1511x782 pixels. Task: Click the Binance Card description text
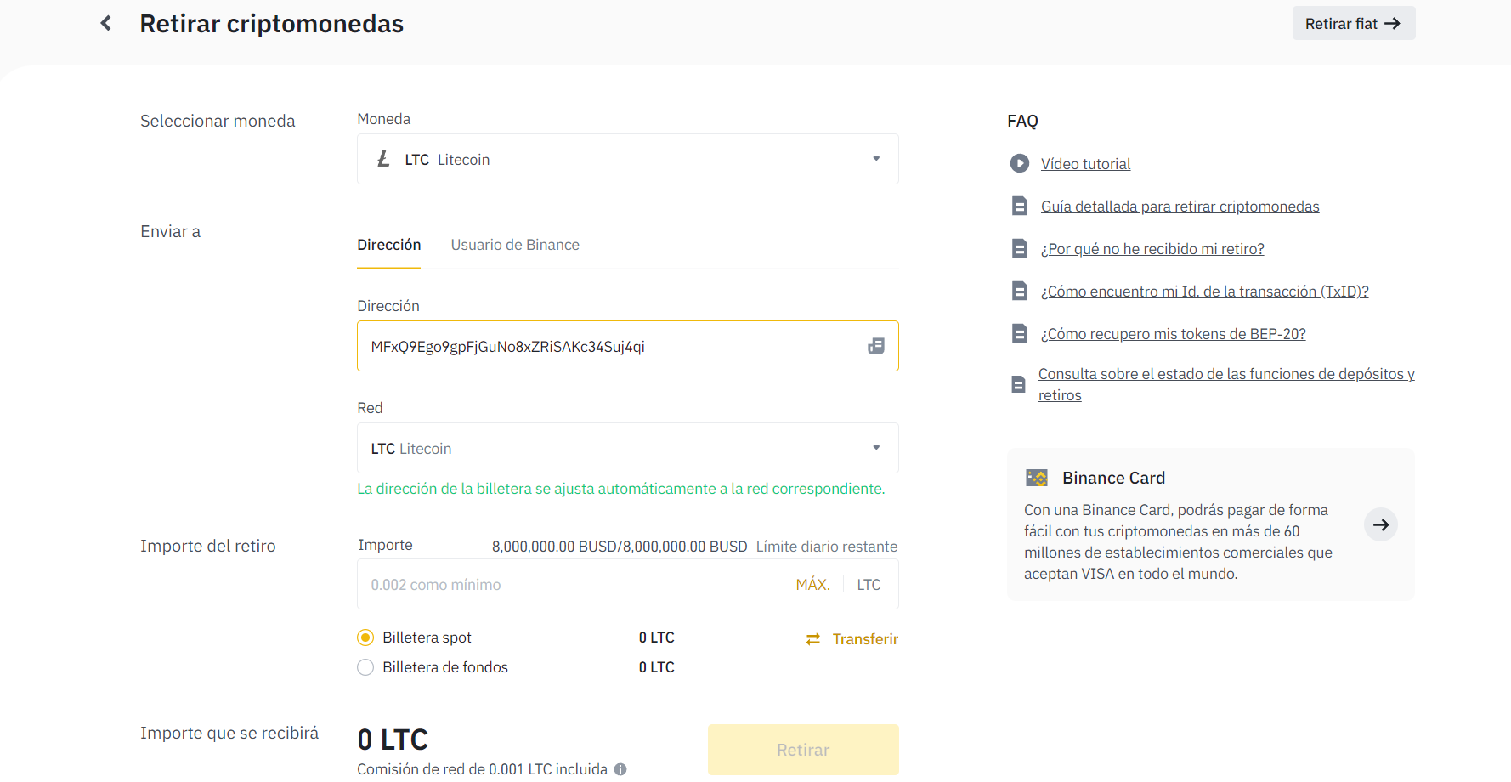point(1178,541)
